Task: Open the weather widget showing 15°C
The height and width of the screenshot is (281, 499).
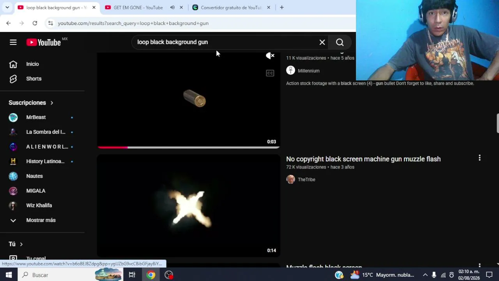Action: [x=382, y=275]
